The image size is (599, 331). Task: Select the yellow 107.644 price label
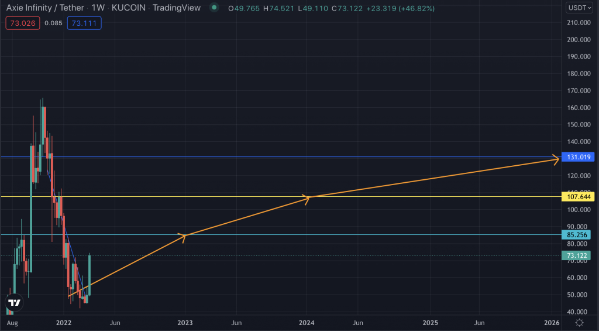(x=579, y=197)
